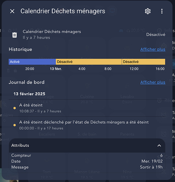This screenshot has height=182, width=175.
Task: Select the last Désactivé segment after 12:00
Action: (x=144, y=62)
